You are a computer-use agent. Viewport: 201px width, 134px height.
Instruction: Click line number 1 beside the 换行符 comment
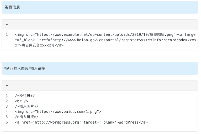[x=7, y=96]
